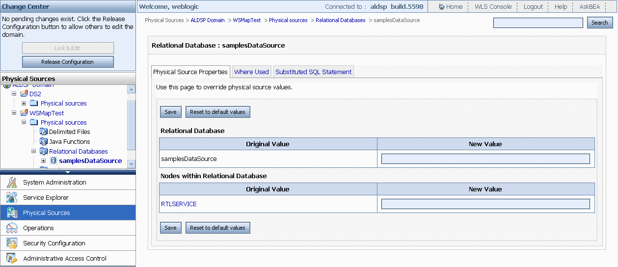The height and width of the screenshot is (267, 618).
Task: Click the Operations gauge icon
Action: coord(12,228)
